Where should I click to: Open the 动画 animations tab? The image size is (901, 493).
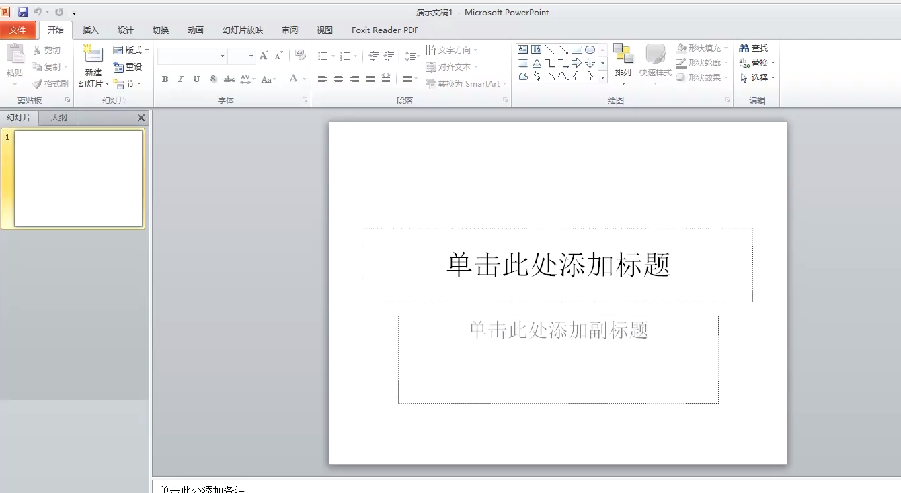click(x=196, y=30)
